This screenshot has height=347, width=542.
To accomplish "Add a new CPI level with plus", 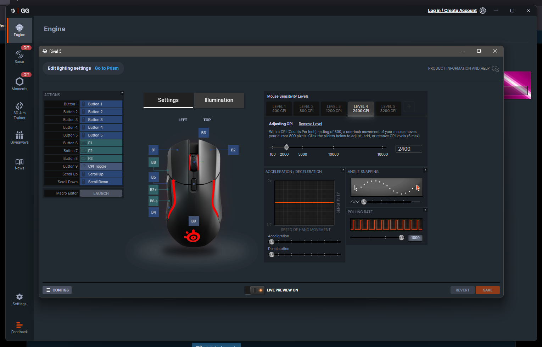I will 409,106.
